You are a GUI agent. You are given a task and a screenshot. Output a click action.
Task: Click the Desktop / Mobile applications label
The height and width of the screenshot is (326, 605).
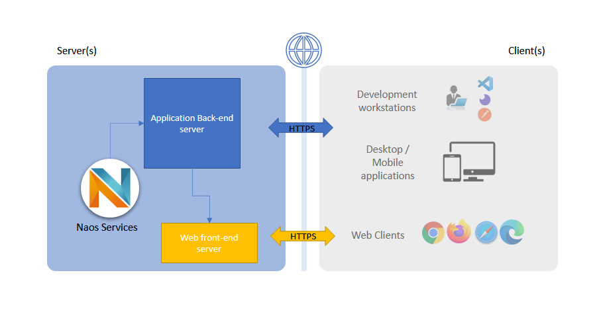tap(388, 163)
